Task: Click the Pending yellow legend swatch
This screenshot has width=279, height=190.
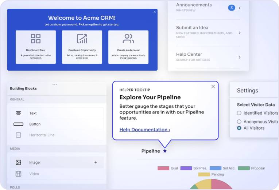Action: click(x=204, y=174)
